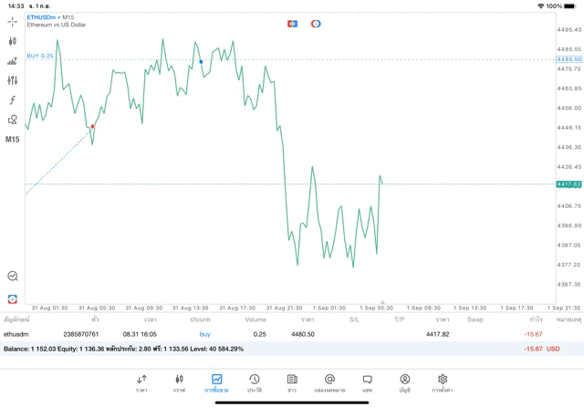Tap the function (f) indicator icon
This screenshot has height=408, width=584.
click(x=13, y=100)
